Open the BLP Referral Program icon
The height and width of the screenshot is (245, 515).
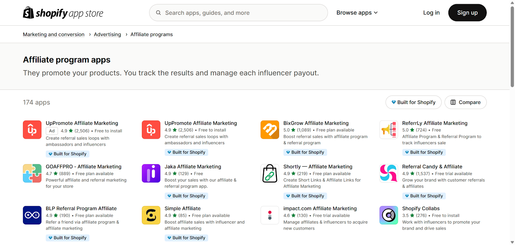tap(32, 215)
